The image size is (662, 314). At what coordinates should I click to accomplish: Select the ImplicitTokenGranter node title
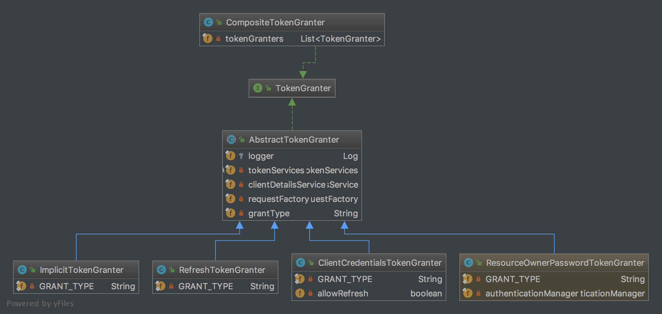pyautogui.click(x=81, y=270)
